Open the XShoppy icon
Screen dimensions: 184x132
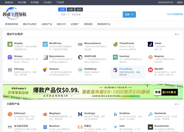coord(10,70)
